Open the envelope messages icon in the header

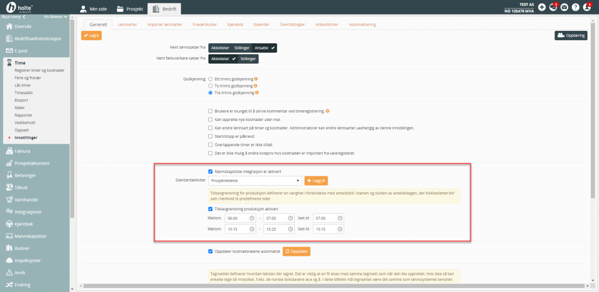coord(564,8)
